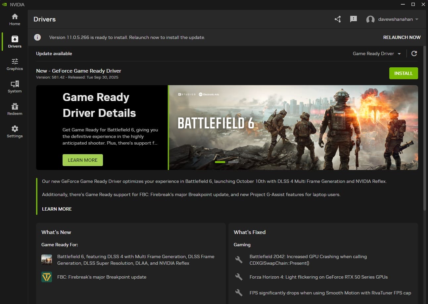Open the Graphics panel in the sidebar
Viewport: 428px width, 304px height.
point(14,64)
